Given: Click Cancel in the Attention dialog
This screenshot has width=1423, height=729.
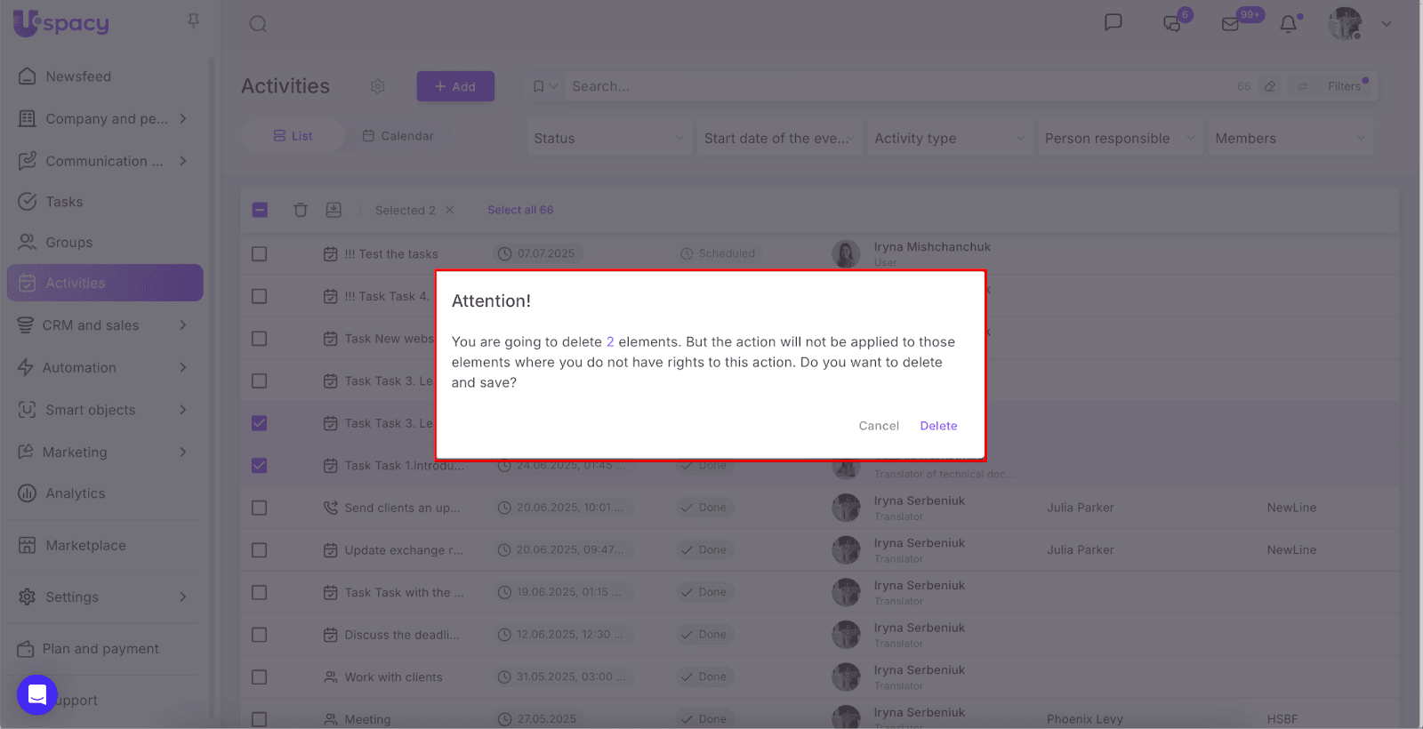Looking at the screenshot, I should tap(879, 426).
